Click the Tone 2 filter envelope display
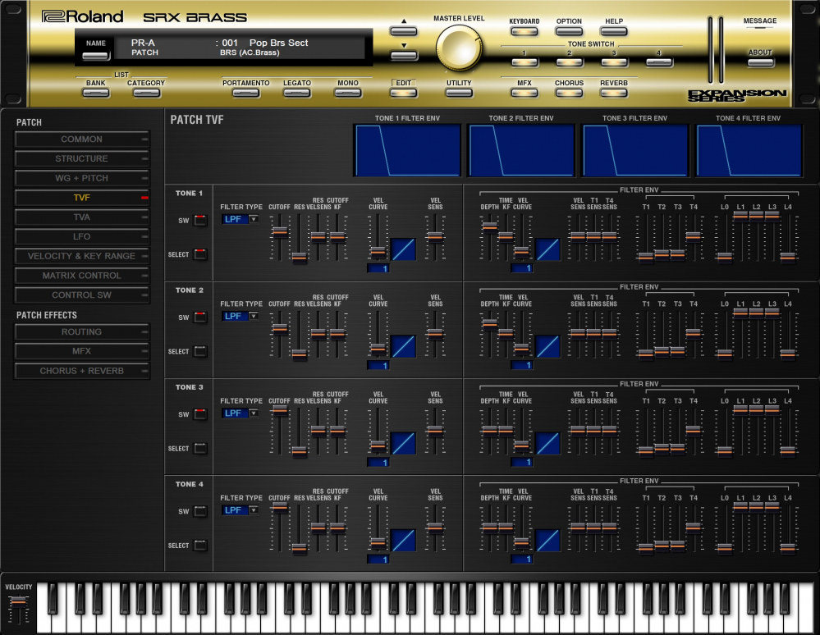The image size is (820, 635). pos(521,150)
